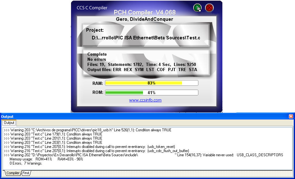Click the Memory usage ROM=41% line
Viewport: 295px width, 179px height.
46,159
